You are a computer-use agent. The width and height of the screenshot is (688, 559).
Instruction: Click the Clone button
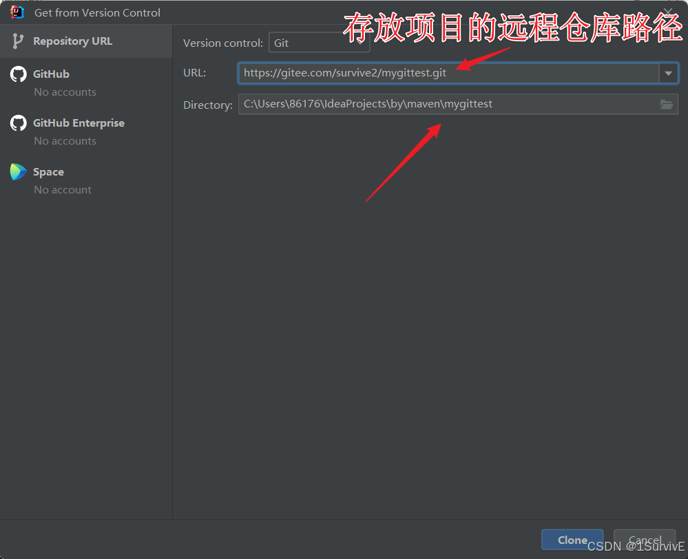(572, 540)
